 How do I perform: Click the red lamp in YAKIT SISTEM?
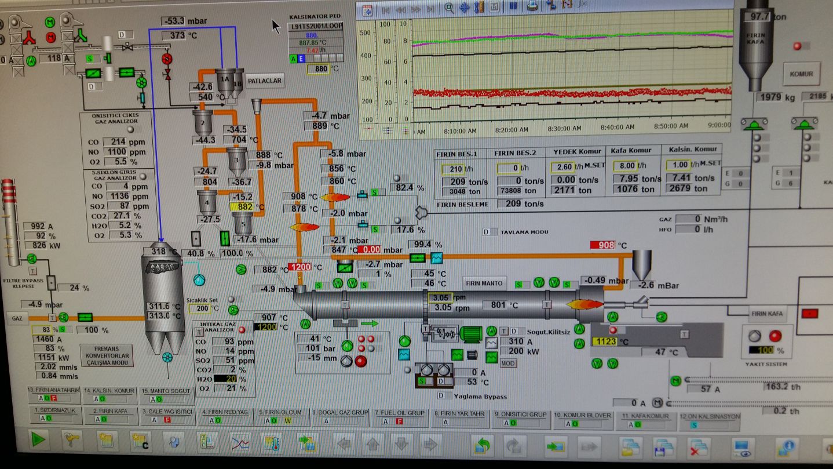tap(776, 336)
